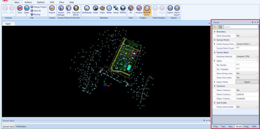Pin the Terrain panel

(252, 22)
